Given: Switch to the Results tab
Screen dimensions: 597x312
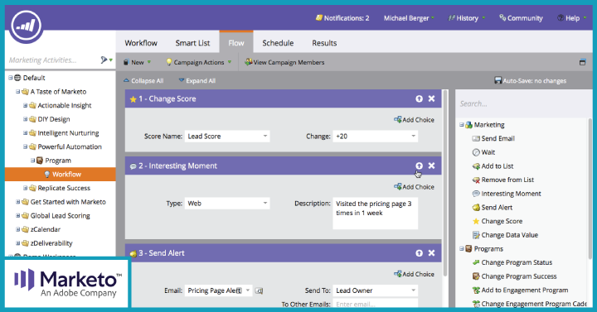Looking at the screenshot, I should (x=324, y=43).
